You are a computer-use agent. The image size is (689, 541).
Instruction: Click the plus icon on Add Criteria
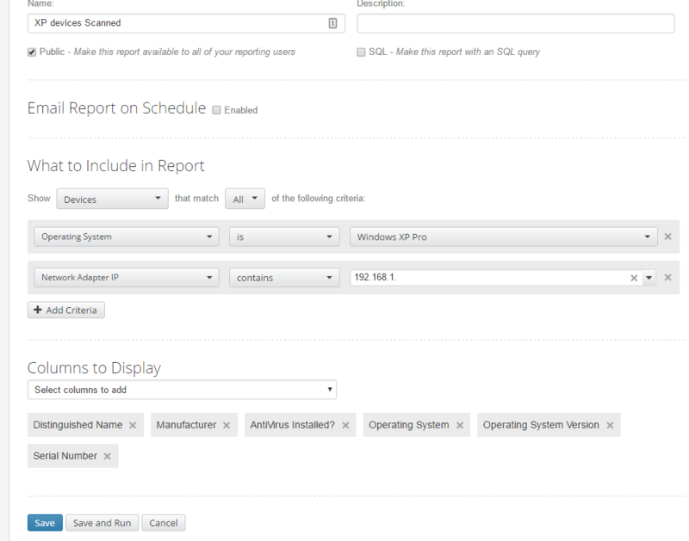[40, 310]
